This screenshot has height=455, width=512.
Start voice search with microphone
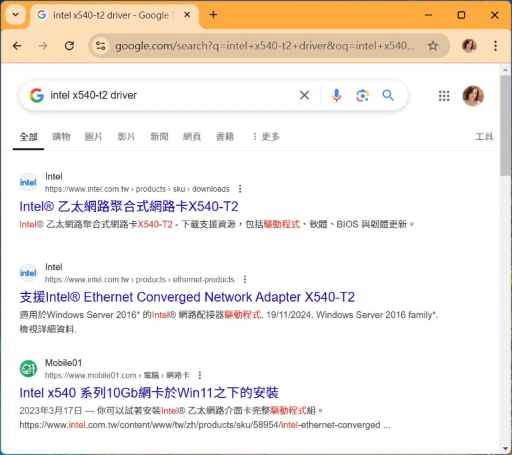coord(336,95)
